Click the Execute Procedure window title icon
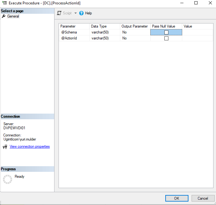 (x=5, y=3)
